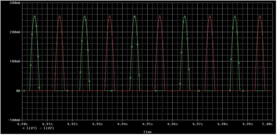Click the red pulse peak near 4.955s
This screenshot has width=277, height=135.
(x=160, y=16)
